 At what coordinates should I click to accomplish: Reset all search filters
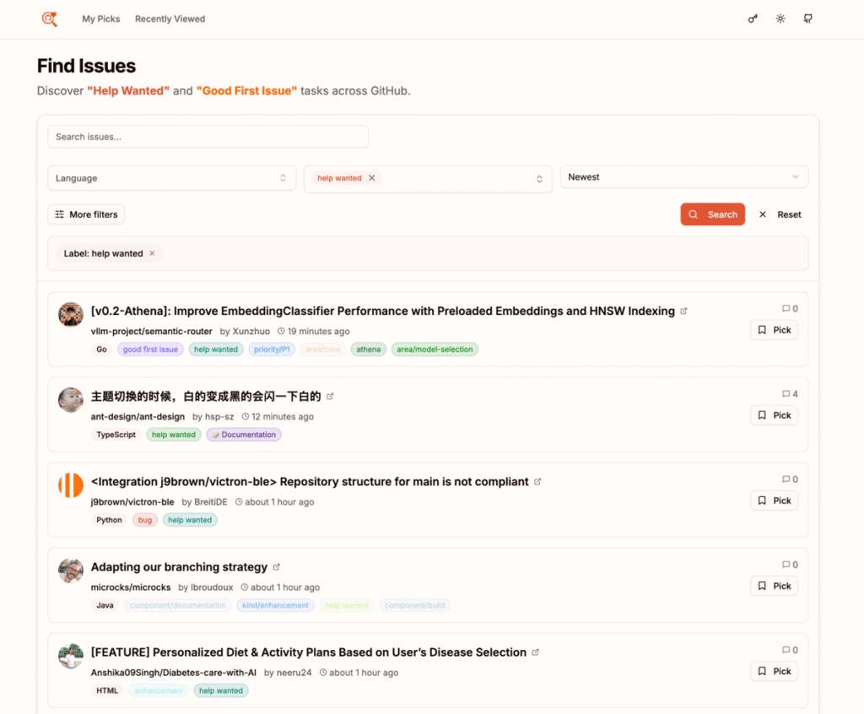[x=780, y=214]
